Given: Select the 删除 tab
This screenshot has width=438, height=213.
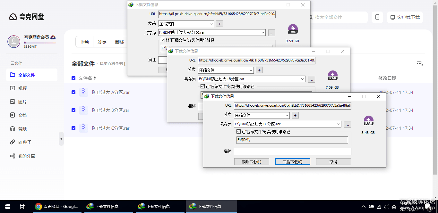Looking at the screenshot, I should 119,42.
